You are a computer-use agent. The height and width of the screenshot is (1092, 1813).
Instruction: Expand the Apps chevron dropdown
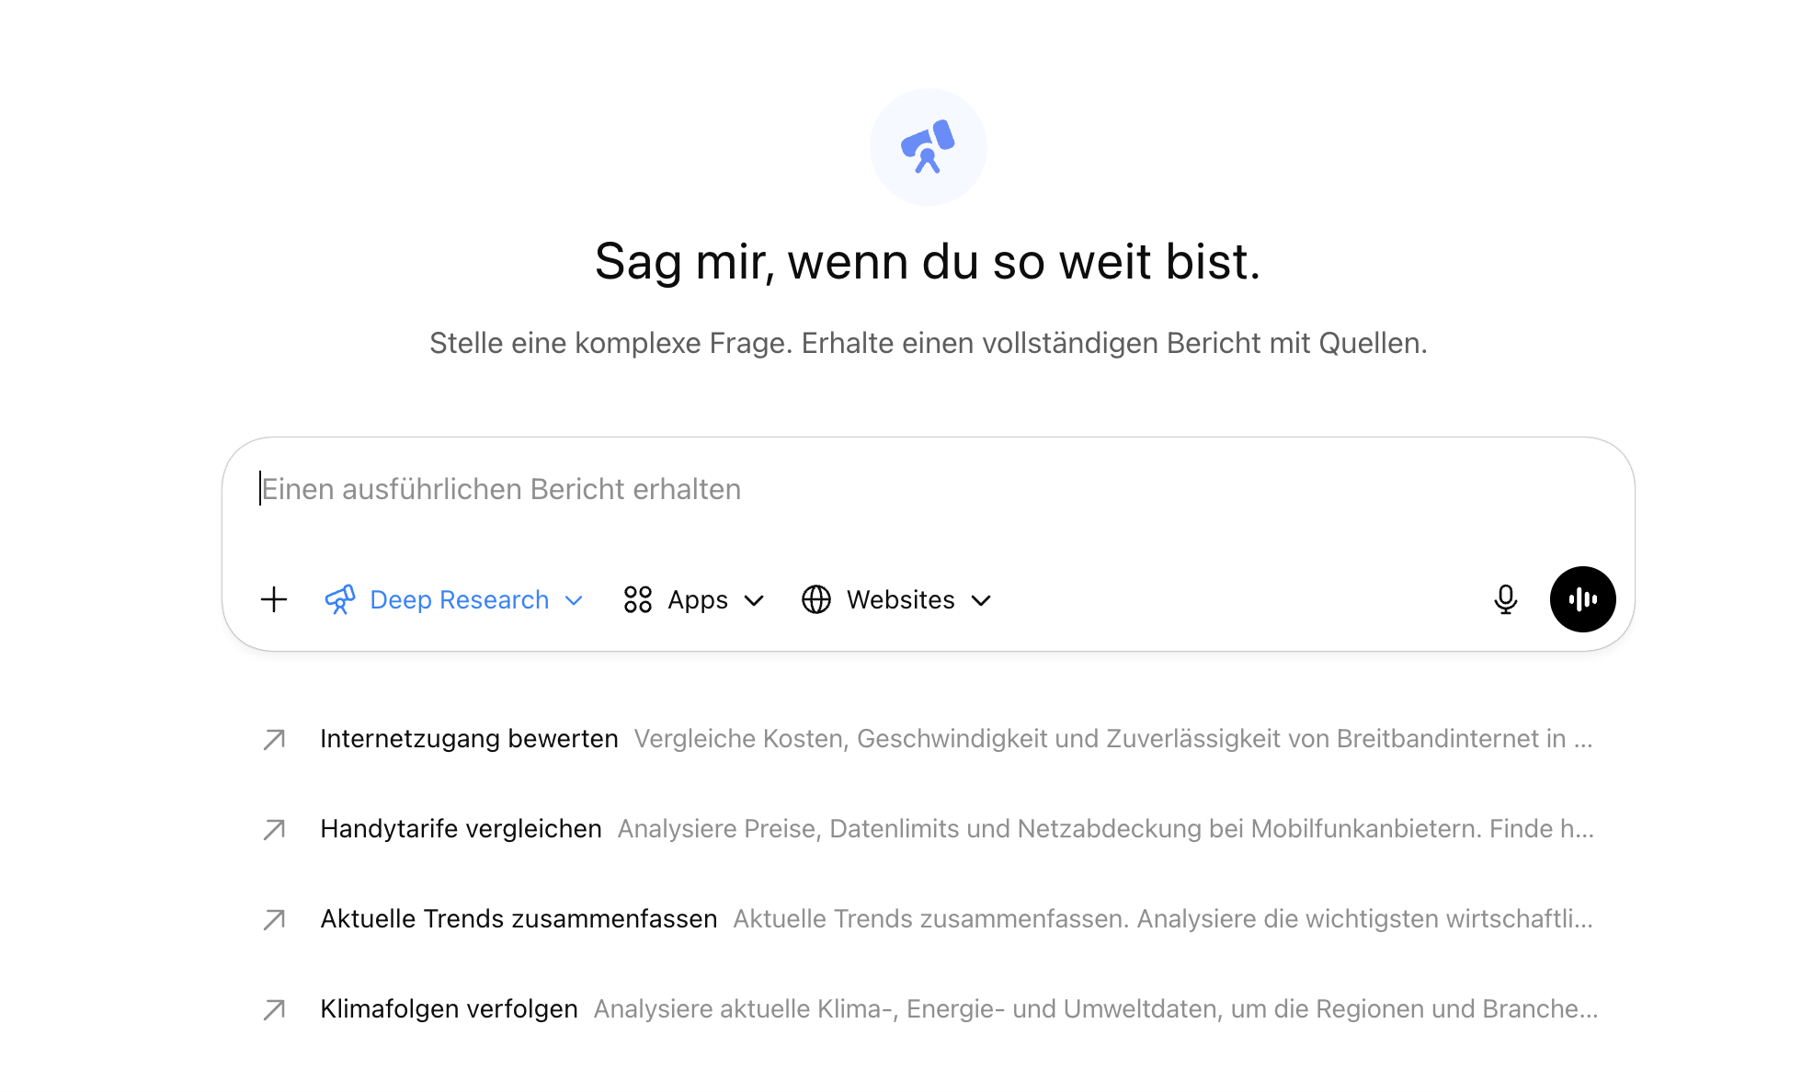(x=754, y=601)
